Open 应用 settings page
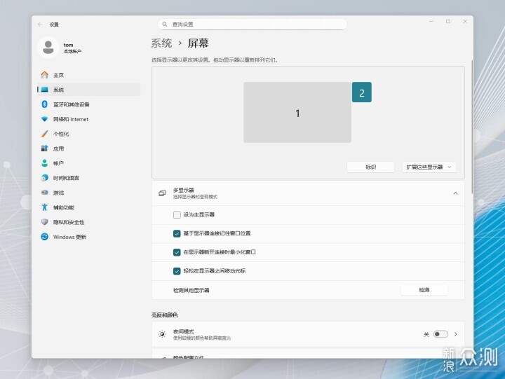 coord(89,149)
